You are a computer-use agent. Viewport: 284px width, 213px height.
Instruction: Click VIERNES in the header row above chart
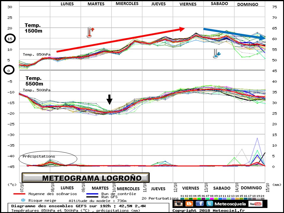point(188,4)
